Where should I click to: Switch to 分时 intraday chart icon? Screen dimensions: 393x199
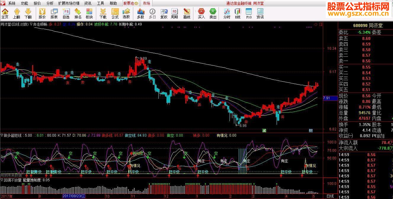click(227, 14)
